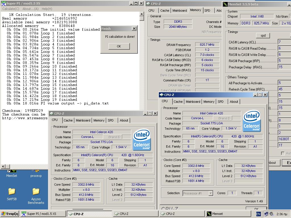This screenshot has height=218, width=291.
Task: Click the Rated FSB value 1651.4 MHz
Action: [196, 181]
